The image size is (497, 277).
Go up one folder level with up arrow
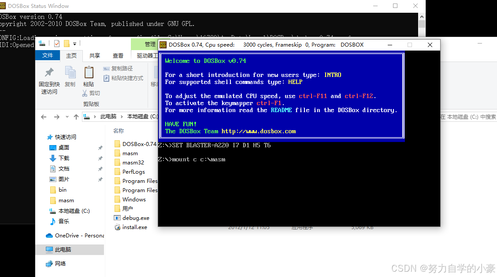(76, 117)
